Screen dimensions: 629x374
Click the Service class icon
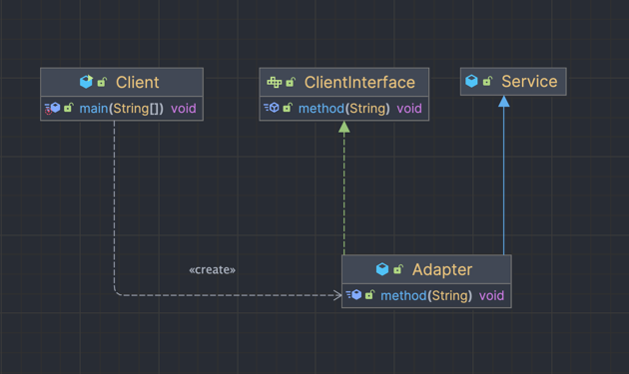[471, 81]
